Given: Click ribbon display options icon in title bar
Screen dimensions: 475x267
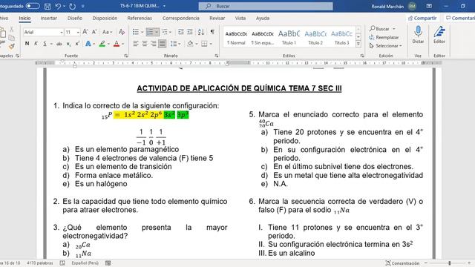Looking at the screenshot, I should pos(429,6).
